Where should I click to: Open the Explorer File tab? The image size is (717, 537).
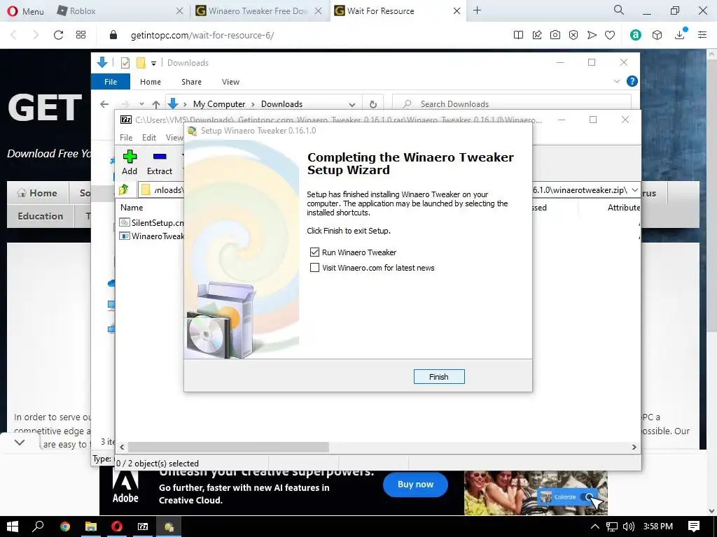[111, 82]
